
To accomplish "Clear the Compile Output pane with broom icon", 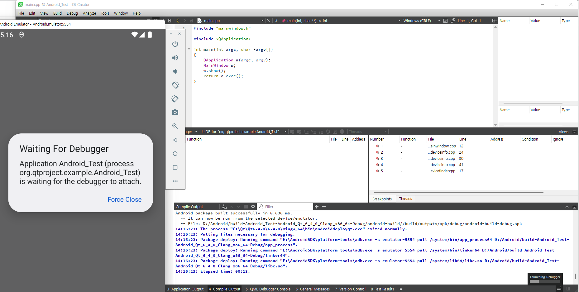I will (x=224, y=207).
